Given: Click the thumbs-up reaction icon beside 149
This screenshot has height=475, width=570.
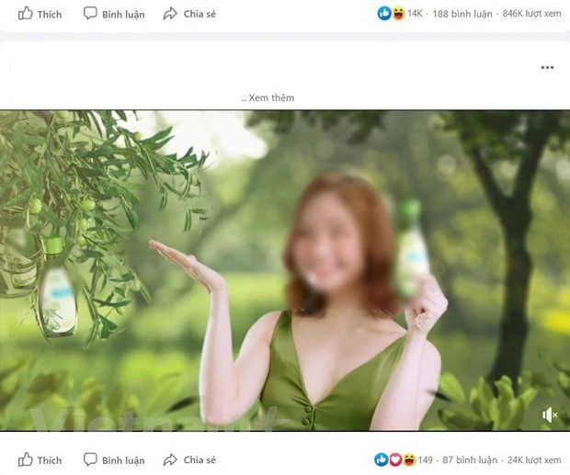Looking at the screenshot, I should (x=382, y=459).
